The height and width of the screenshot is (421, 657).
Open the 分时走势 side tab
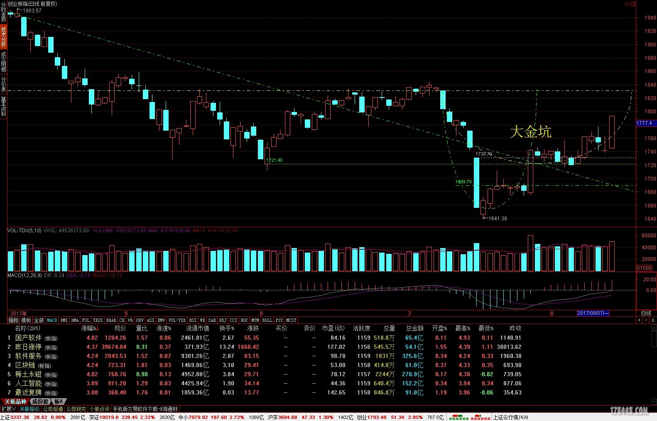pyautogui.click(x=3, y=12)
